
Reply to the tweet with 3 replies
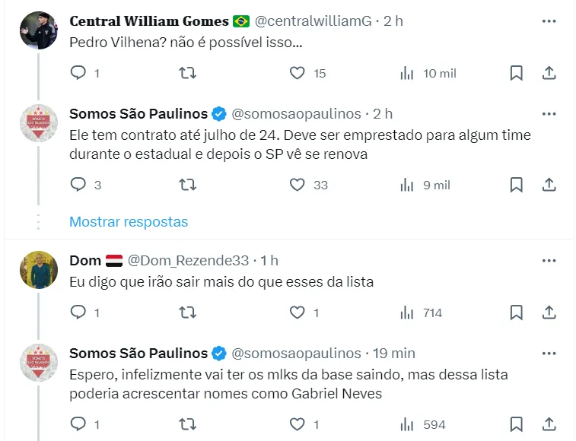(79, 185)
